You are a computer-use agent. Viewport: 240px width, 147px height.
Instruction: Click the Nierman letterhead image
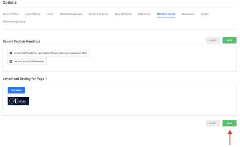point(18,101)
